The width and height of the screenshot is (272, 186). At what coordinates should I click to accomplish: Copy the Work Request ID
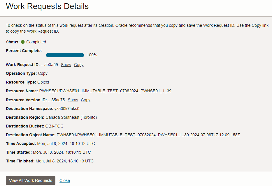(x=79, y=65)
